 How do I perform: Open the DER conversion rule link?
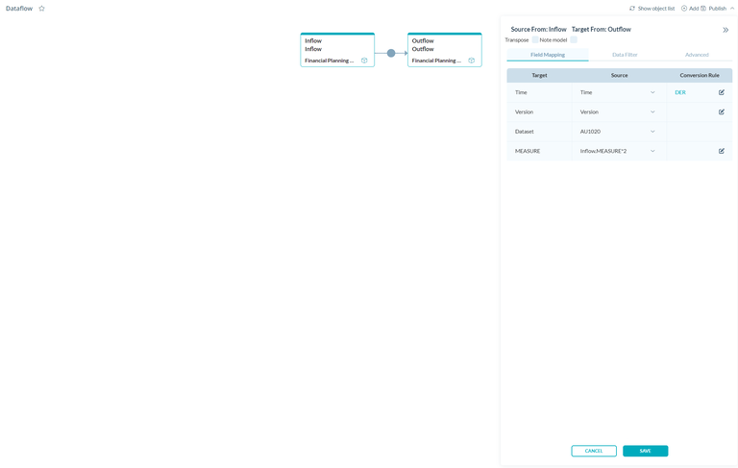point(680,92)
